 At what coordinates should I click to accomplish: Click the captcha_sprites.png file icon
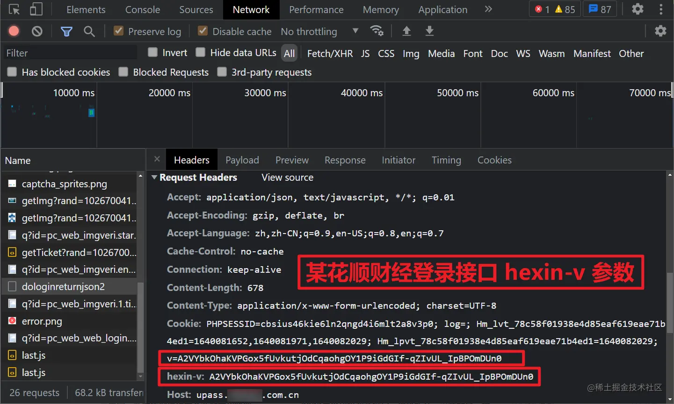click(x=12, y=184)
